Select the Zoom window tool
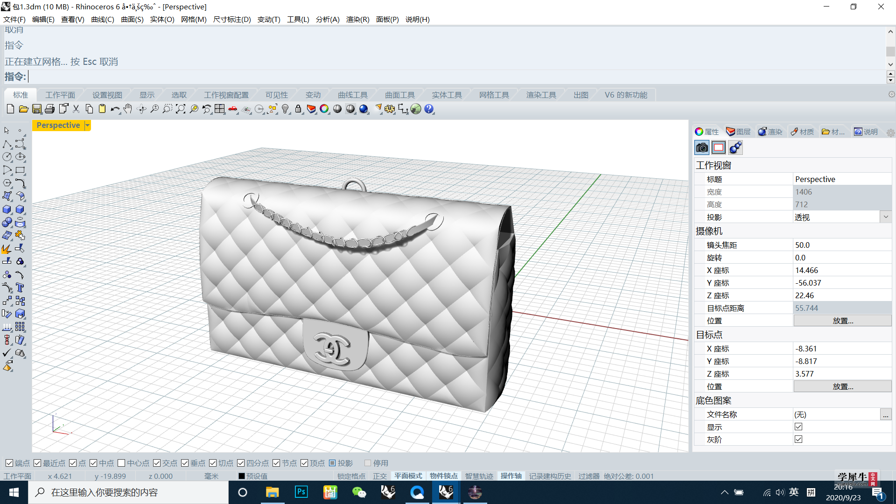 point(168,109)
